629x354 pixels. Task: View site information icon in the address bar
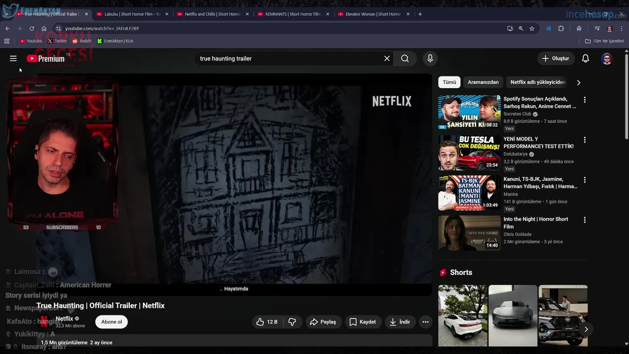[x=58, y=29]
